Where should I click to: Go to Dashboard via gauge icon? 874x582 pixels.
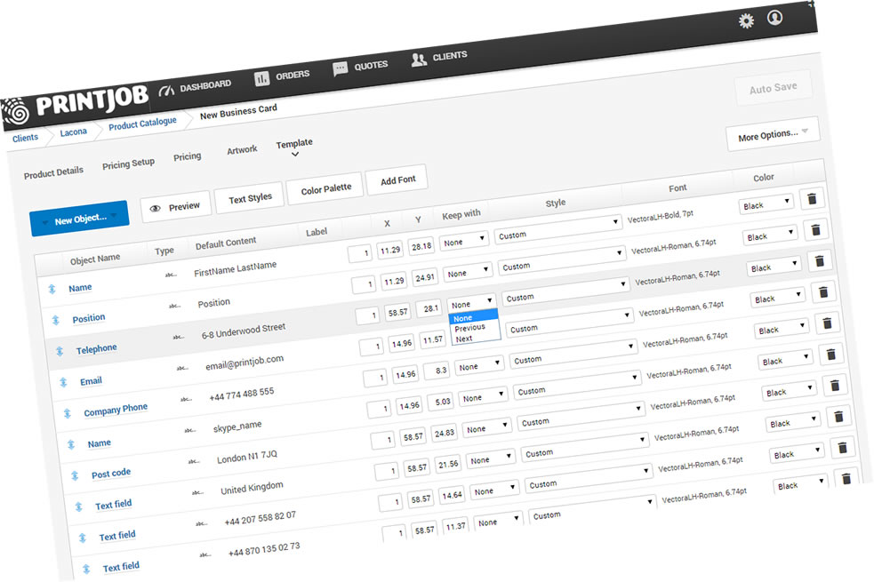(166, 91)
